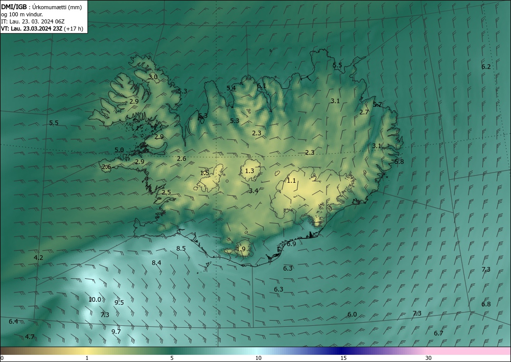Viewport: 511px width, 362px height.
Task: Click the 'IT: Lau. 23. 03. 2024 06Z' line
Action: [33, 21]
